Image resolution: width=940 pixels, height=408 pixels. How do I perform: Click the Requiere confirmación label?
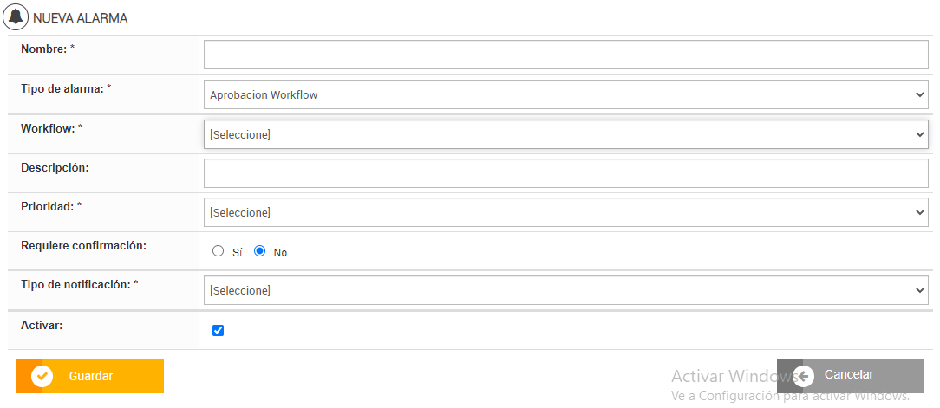click(x=83, y=245)
